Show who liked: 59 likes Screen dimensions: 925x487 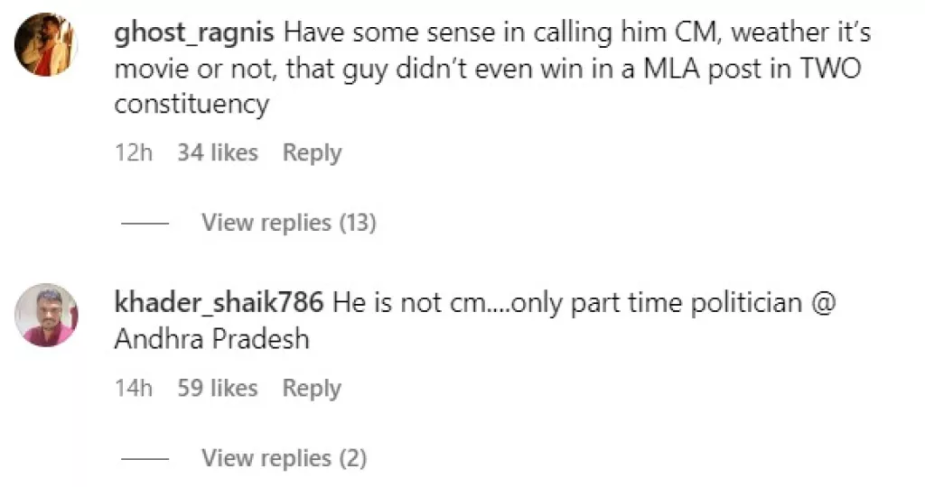[x=218, y=389]
